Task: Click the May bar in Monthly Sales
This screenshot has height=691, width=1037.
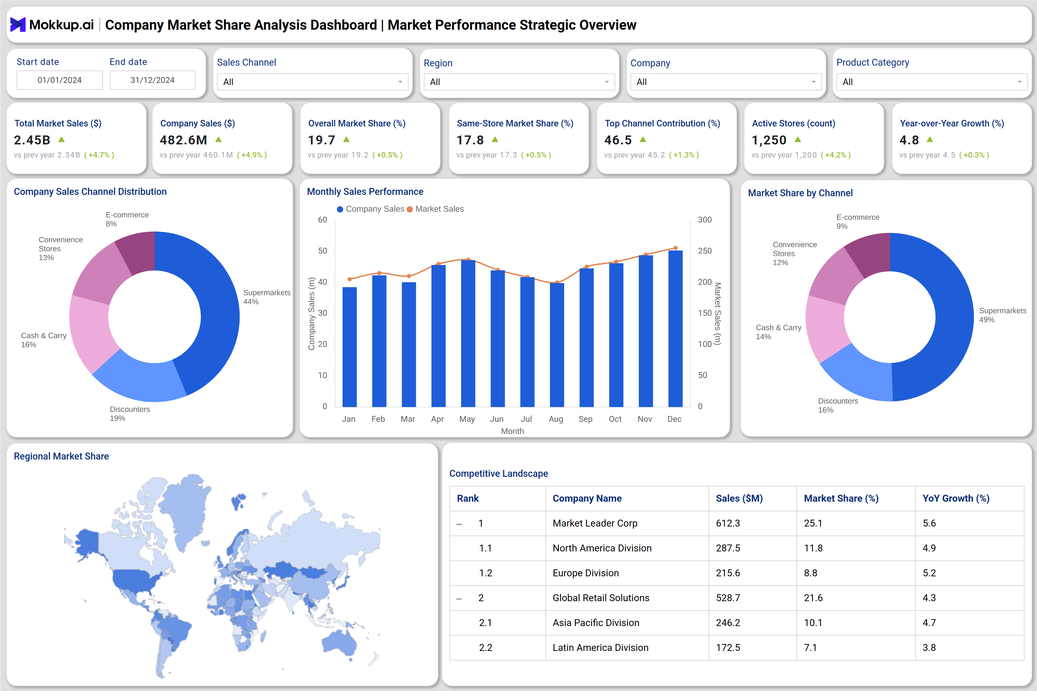Action: (x=468, y=333)
